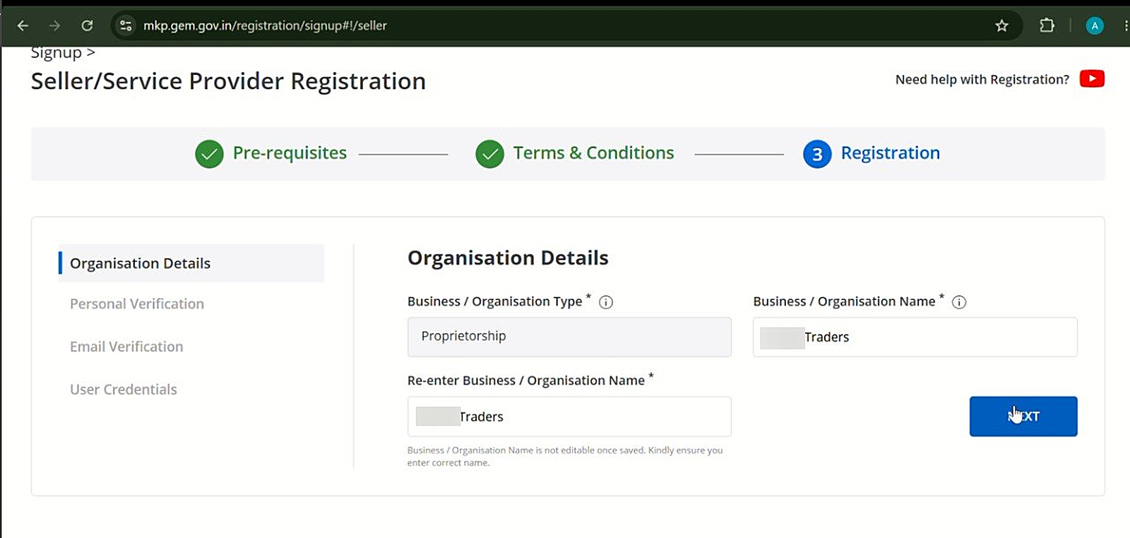1130x538 pixels.
Task: Click the step 3 circle icon
Action: point(817,154)
